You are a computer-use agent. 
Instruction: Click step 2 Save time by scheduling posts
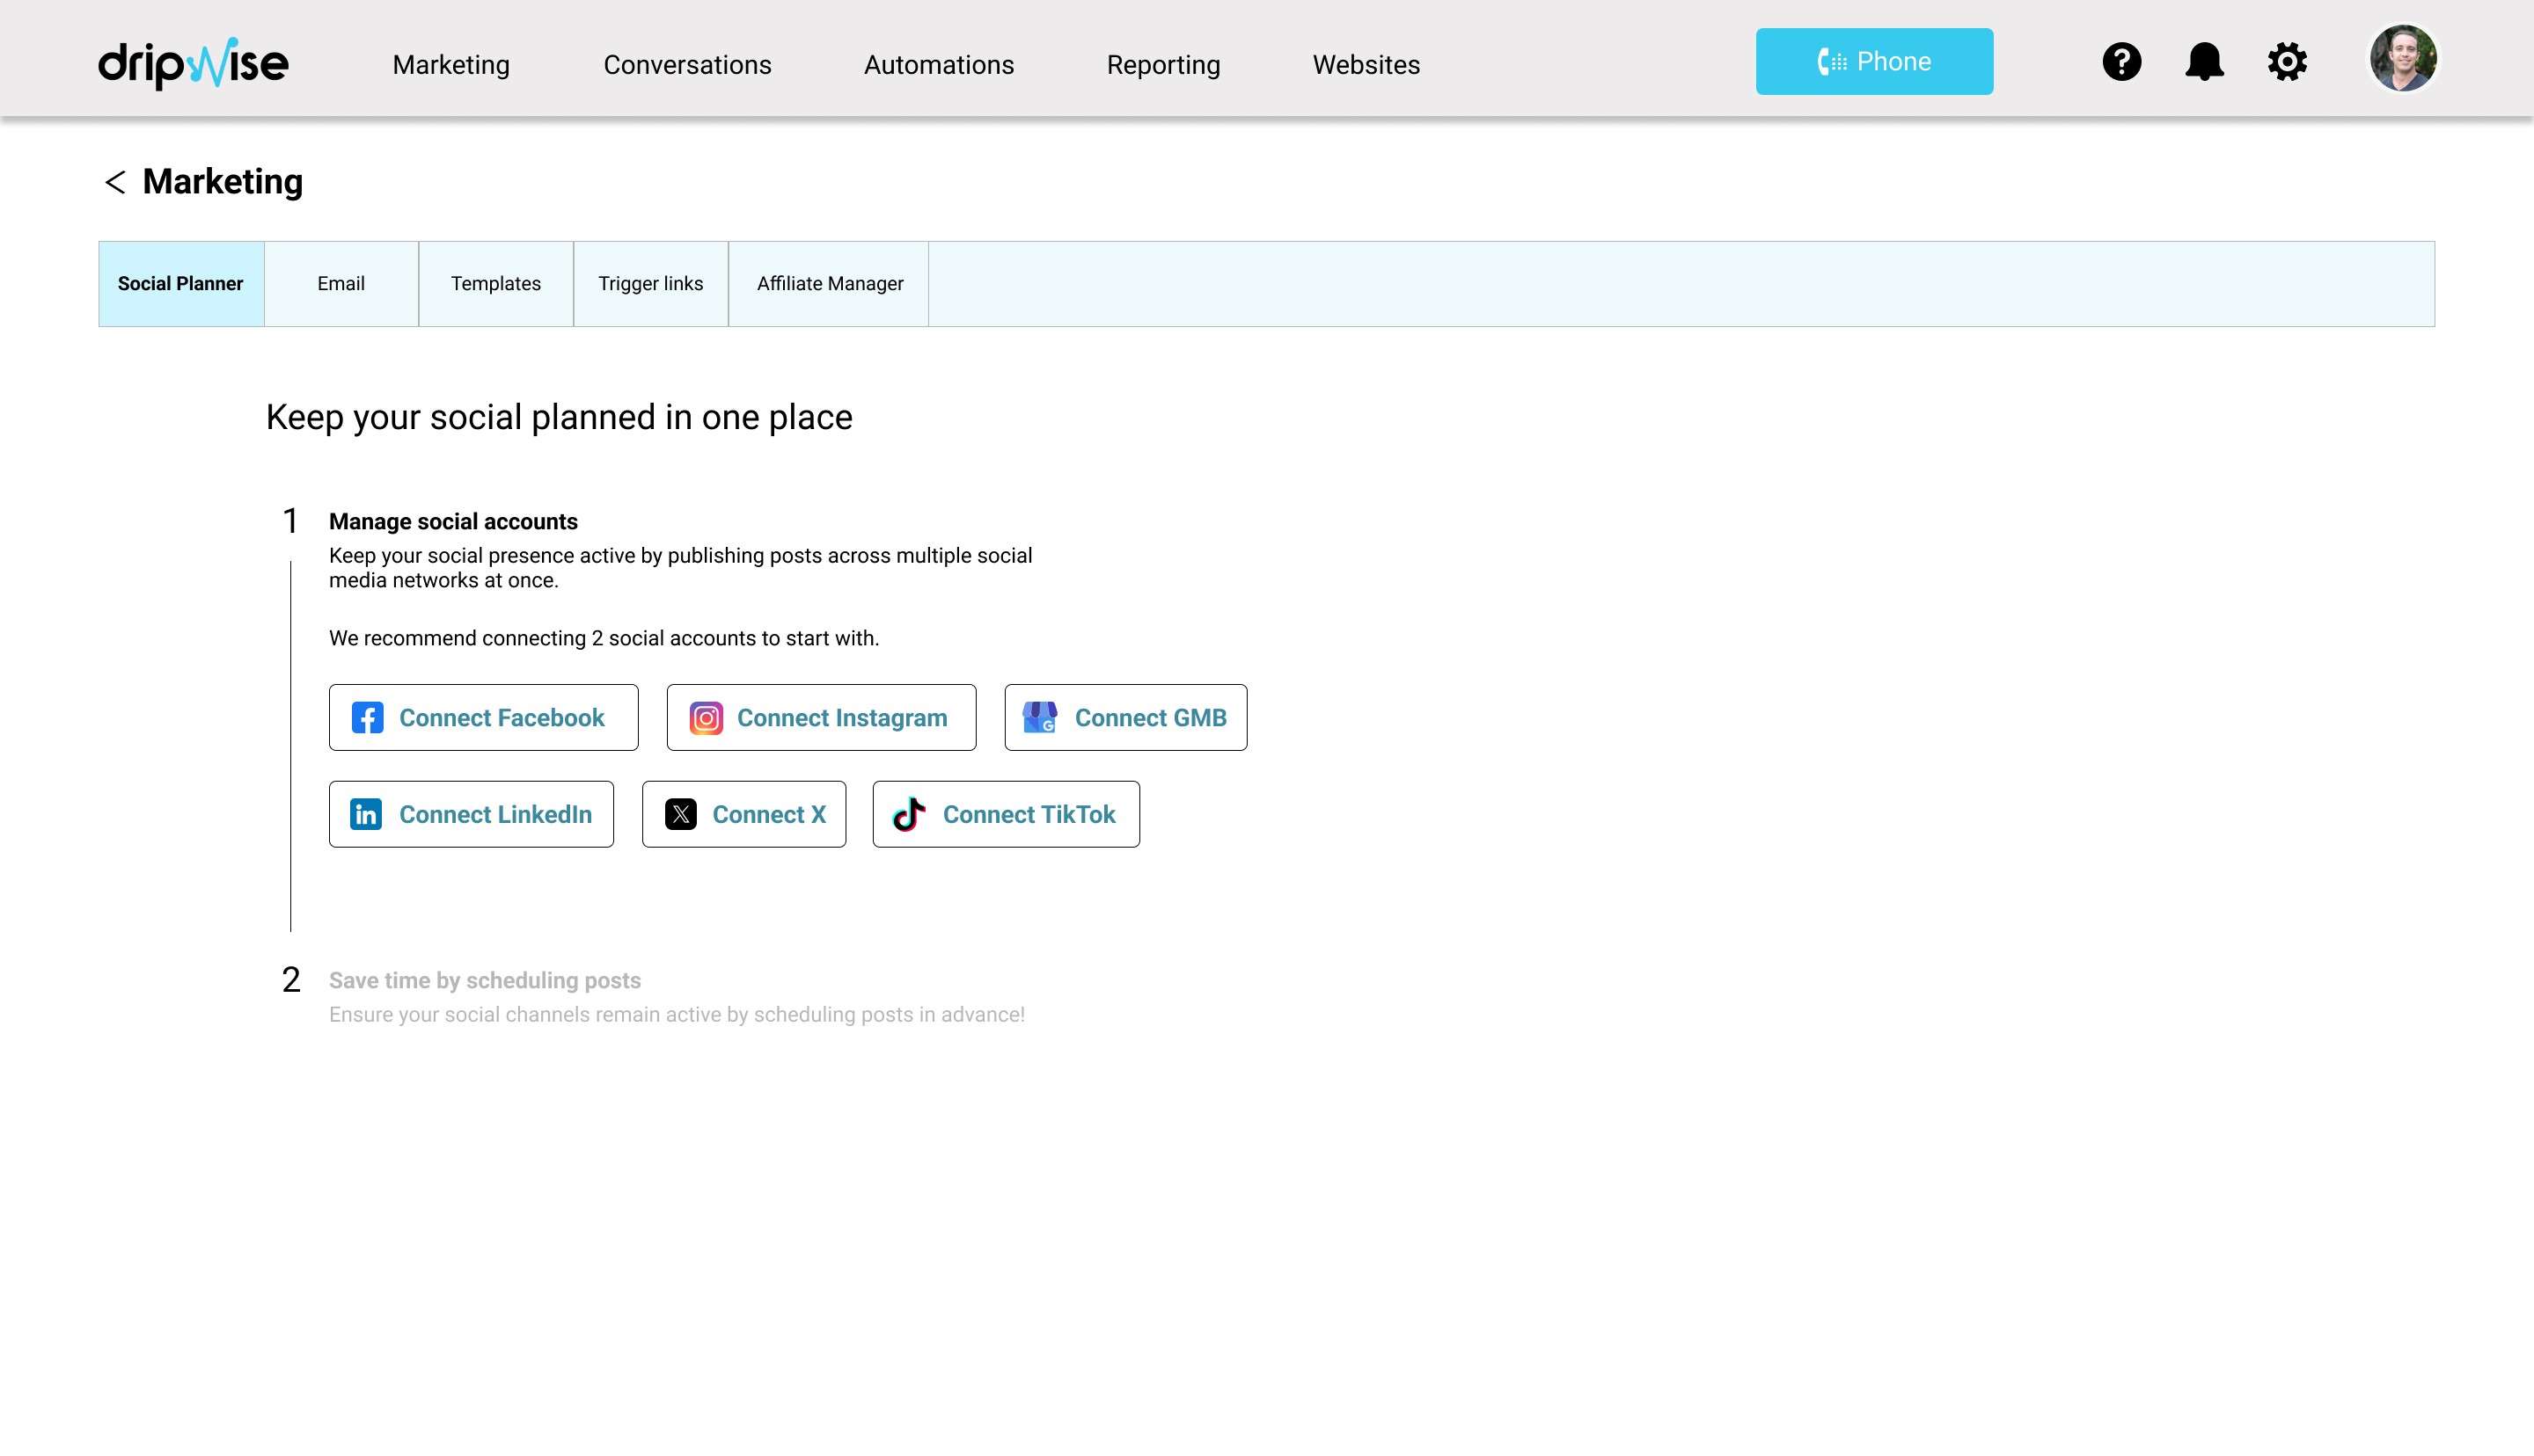484,980
